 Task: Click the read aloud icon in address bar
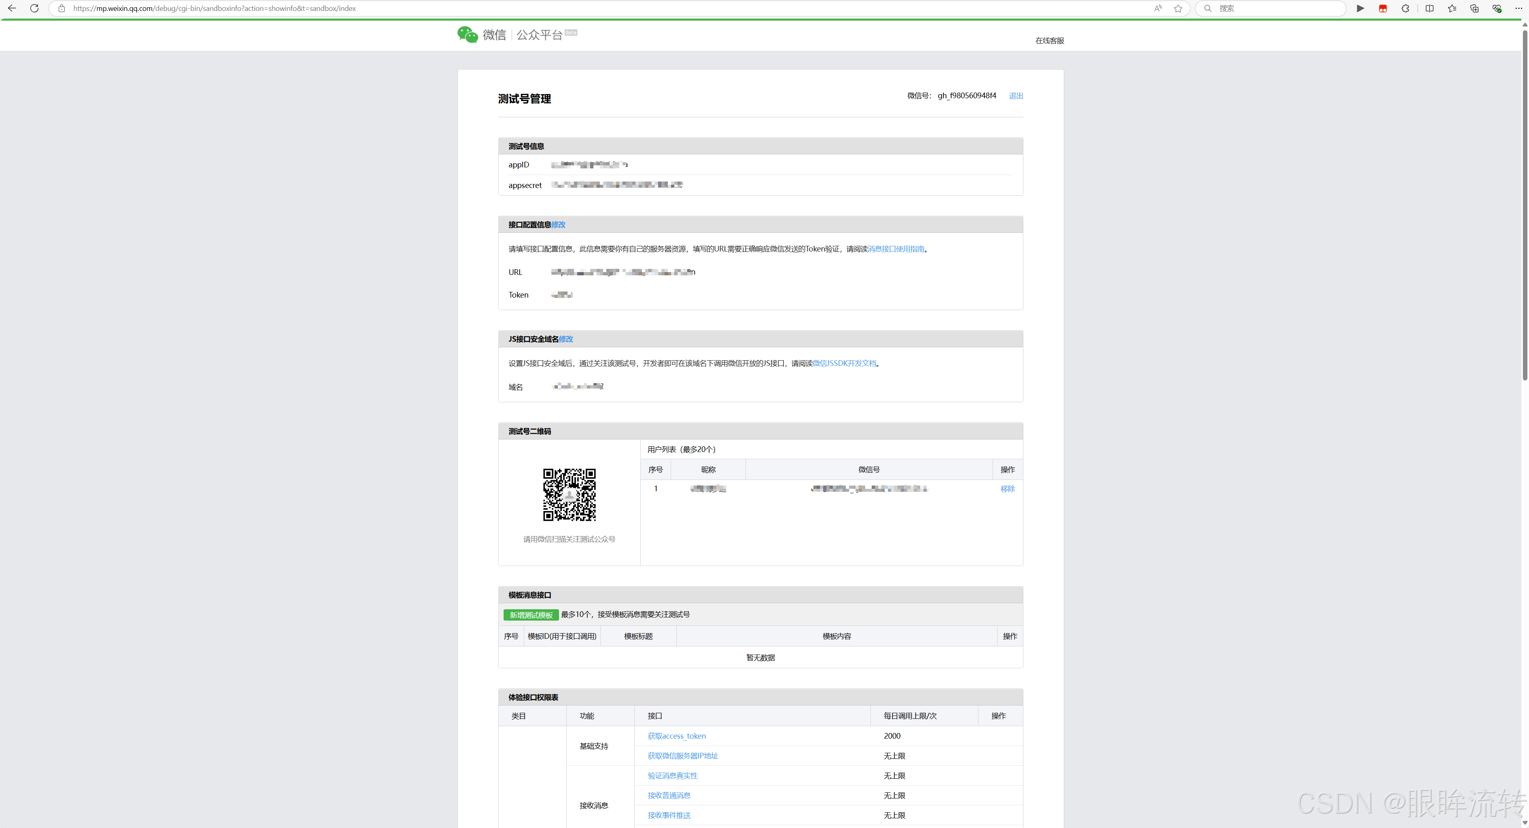click(1158, 8)
